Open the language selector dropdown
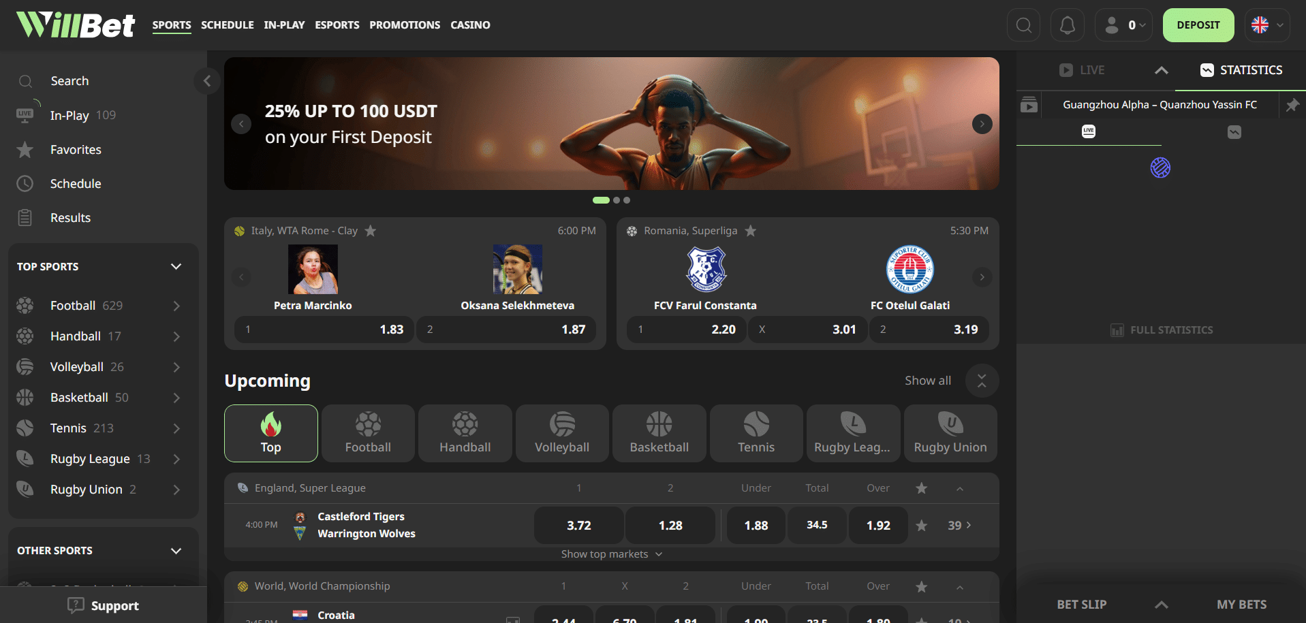The width and height of the screenshot is (1306, 623). coord(1267,25)
